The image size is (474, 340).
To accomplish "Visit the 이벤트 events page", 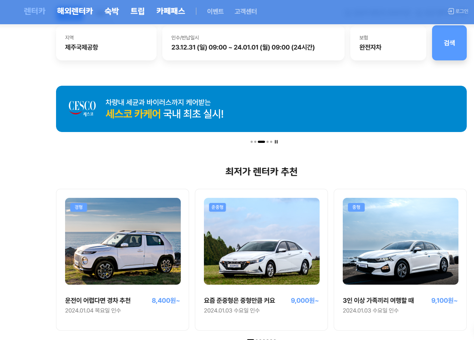I will [215, 11].
